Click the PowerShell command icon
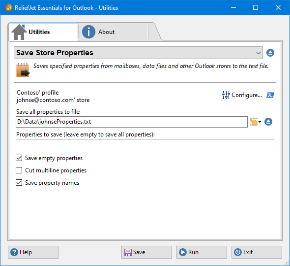 270,95
